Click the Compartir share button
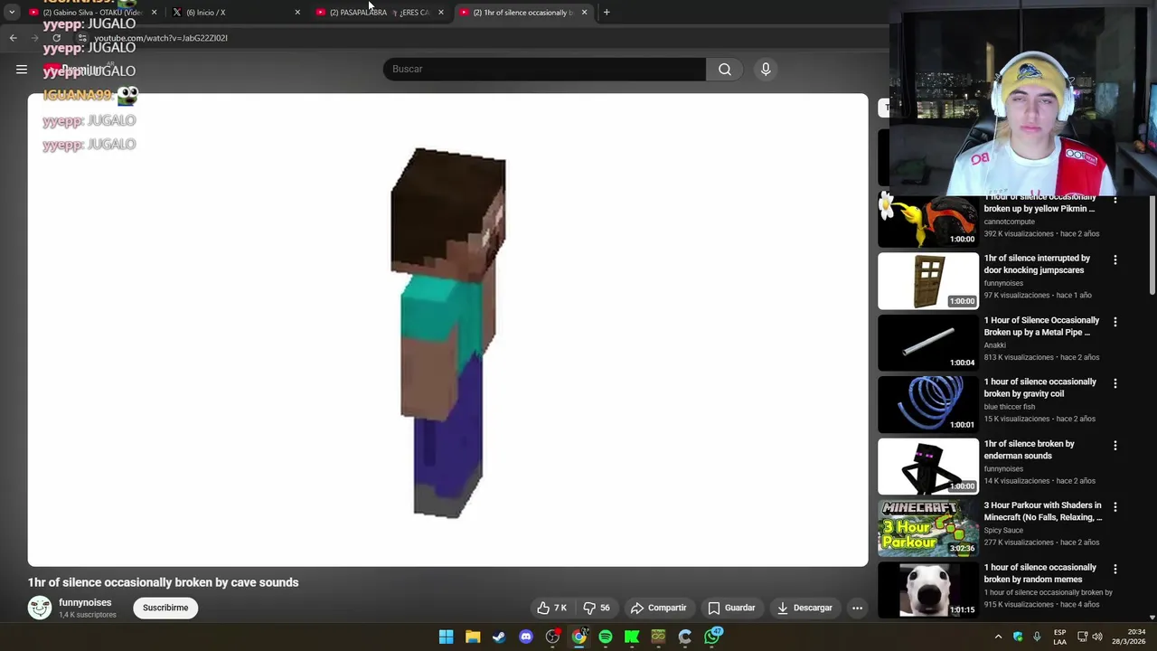This screenshot has width=1157, height=651. [658, 608]
